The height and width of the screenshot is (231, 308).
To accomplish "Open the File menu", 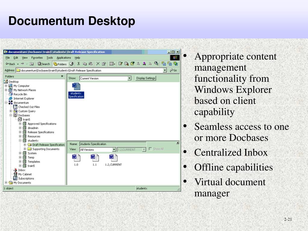I will [8, 57].
